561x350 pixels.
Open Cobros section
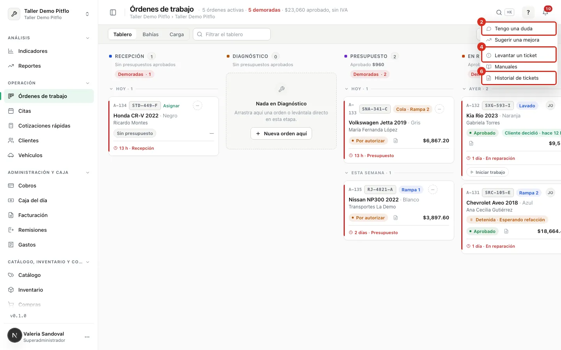pos(49,185)
